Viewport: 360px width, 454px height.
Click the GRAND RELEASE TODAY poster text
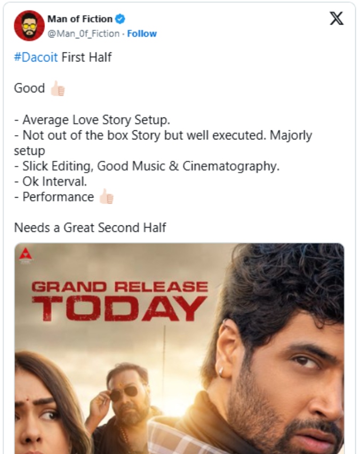tap(119, 301)
